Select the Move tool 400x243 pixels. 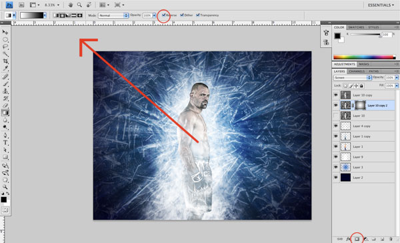point(5,33)
